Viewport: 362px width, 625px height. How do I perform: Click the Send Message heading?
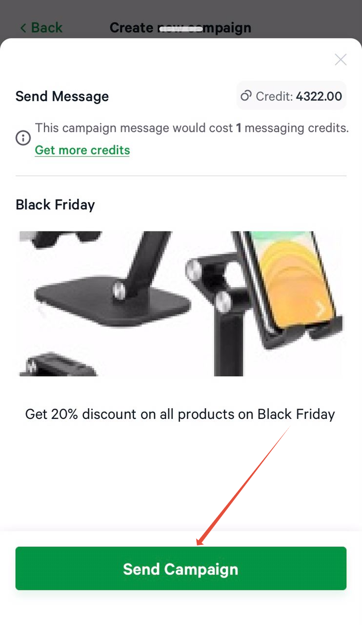click(x=62, y=96)
